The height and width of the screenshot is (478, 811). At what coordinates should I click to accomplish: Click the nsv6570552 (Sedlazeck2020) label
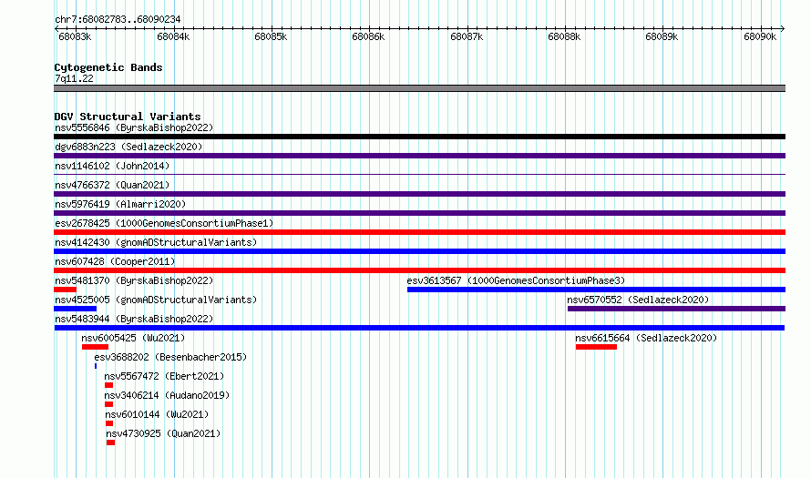click(x=638, y=300)
